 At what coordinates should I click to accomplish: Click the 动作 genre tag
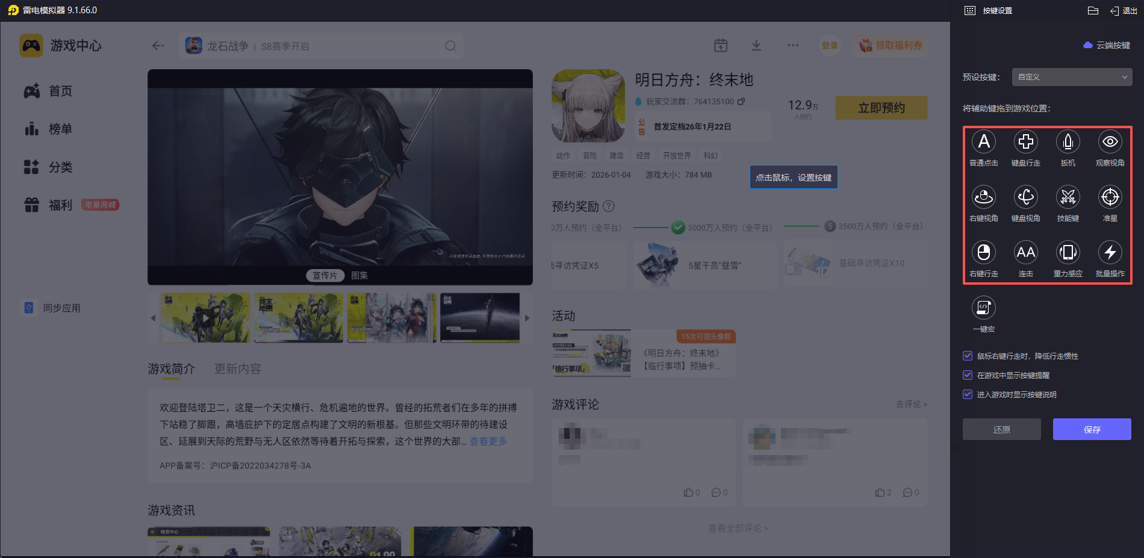563,155
